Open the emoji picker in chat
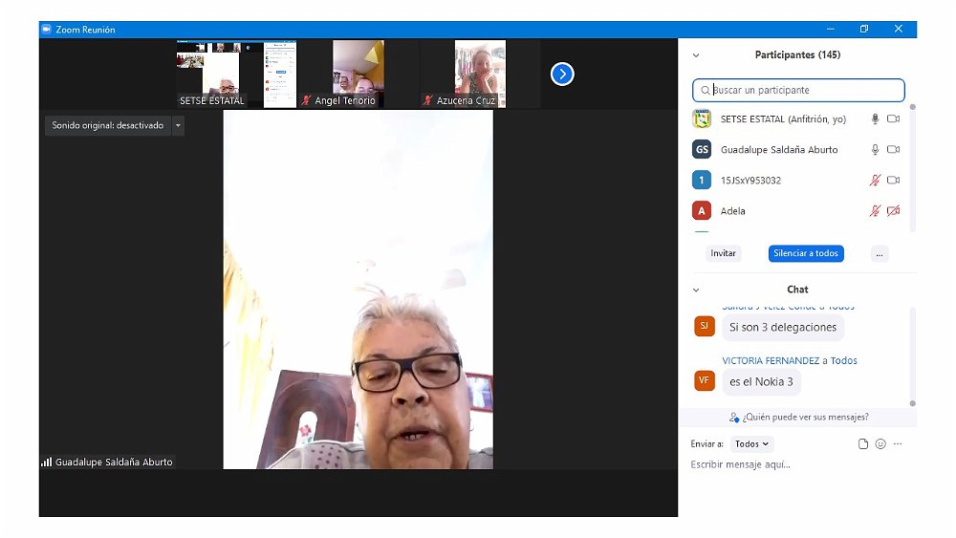The width and height of the screenshot is (956, 538). 880,444
